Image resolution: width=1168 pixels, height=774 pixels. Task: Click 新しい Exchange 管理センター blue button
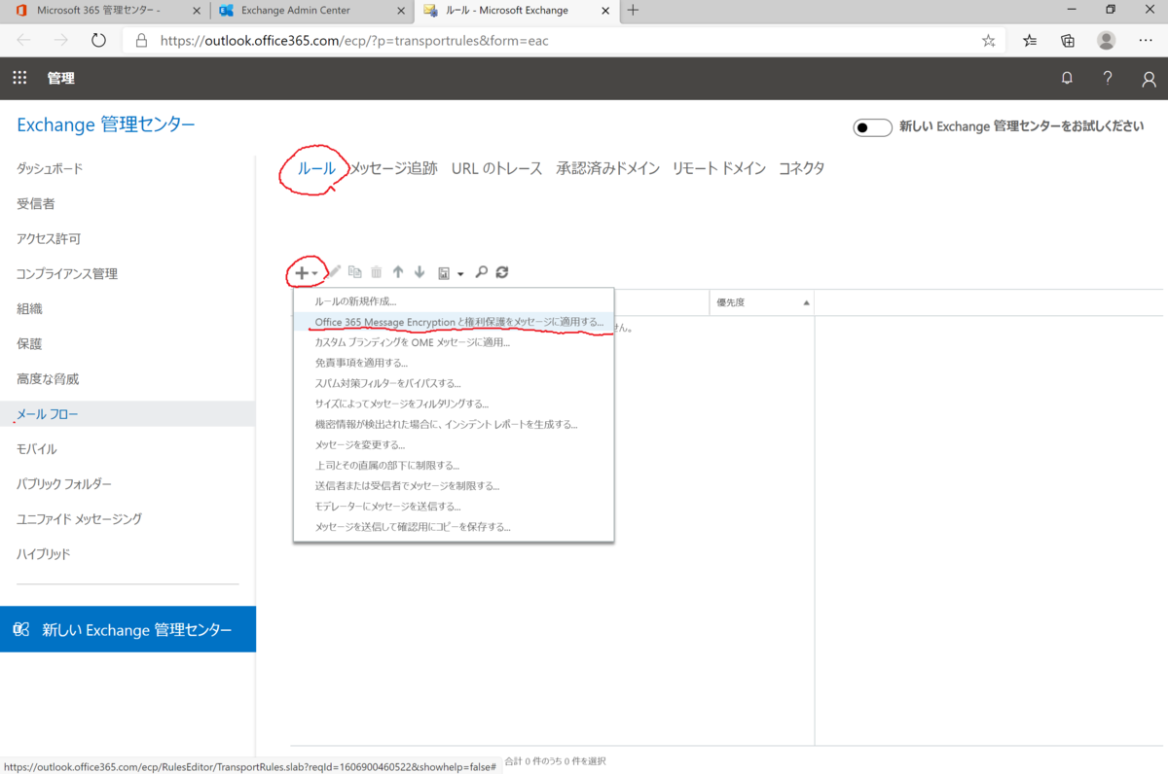(x=128, y=629)
